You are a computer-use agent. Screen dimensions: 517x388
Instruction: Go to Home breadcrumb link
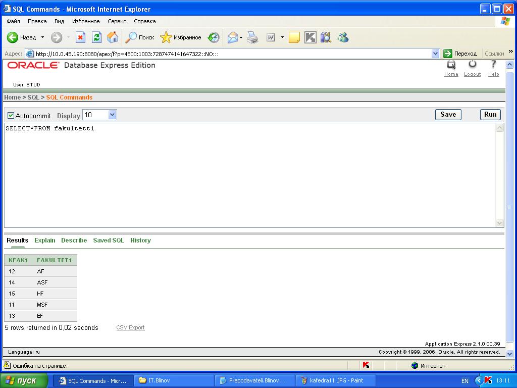pos(12,98)
